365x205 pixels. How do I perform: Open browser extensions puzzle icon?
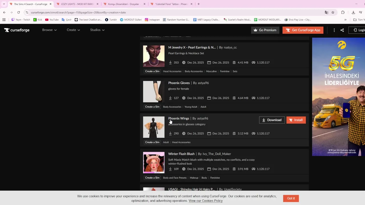[x=343, y=13]
